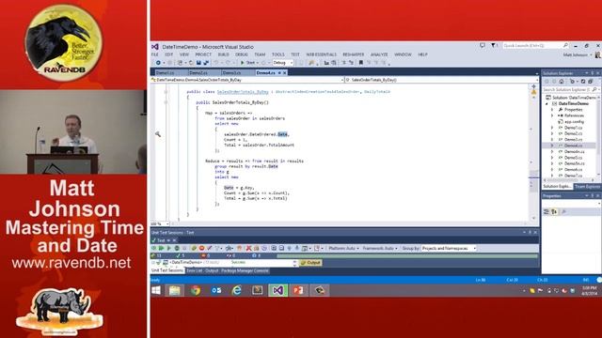
Task: Click the Properties panel Categorized icon
Action: coord(547,211)
